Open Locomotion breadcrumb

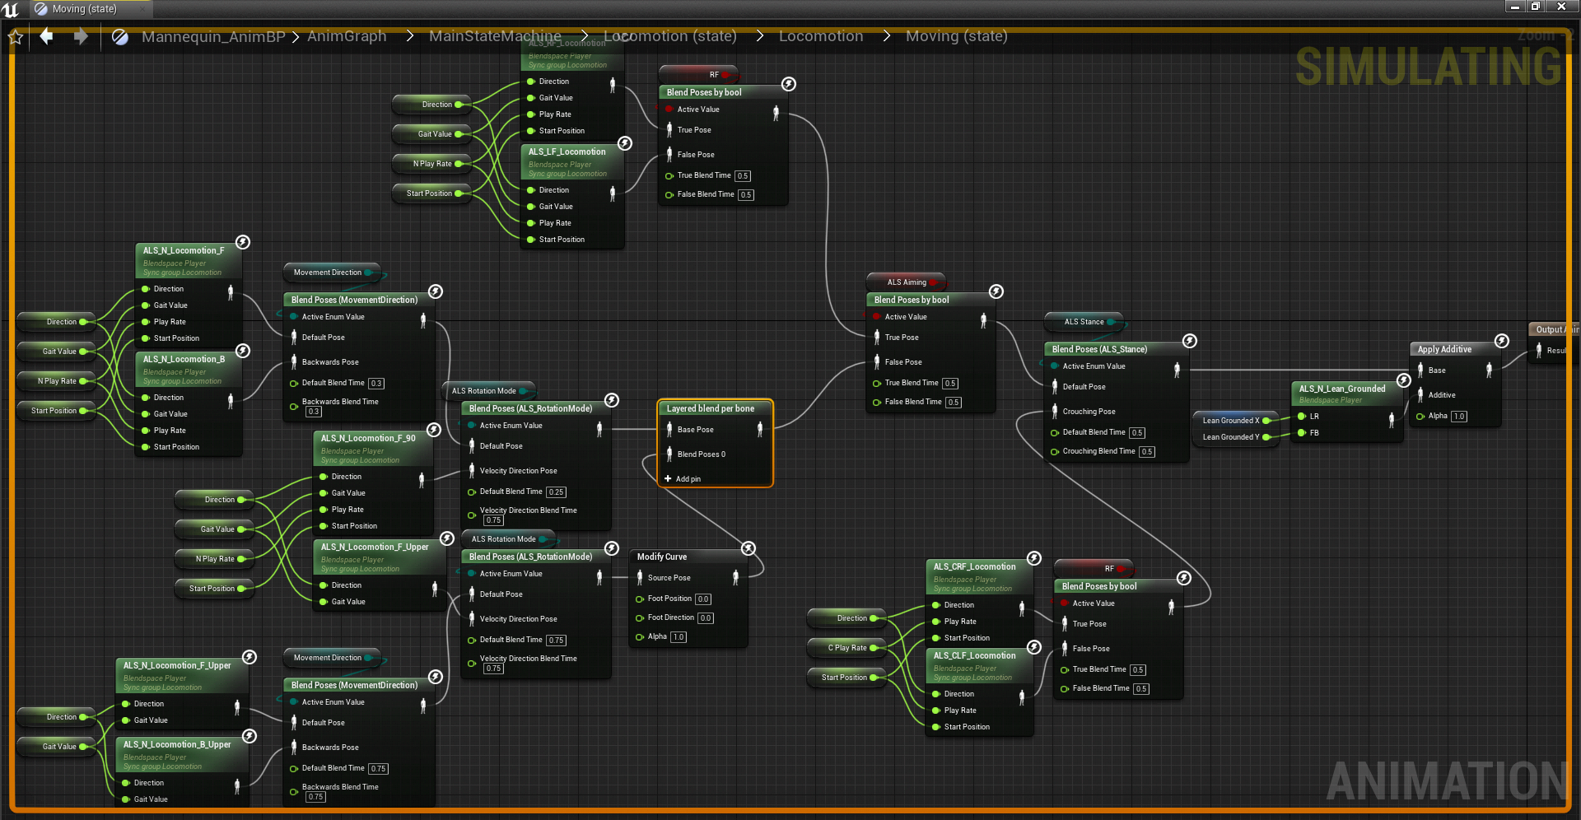pyautogui.click(x=821, y=36)
